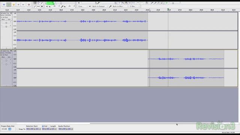The width and height of the screenshot is (240, 135).
Task: Open the second Audio Track name dropdown
Action: [7, 51]
